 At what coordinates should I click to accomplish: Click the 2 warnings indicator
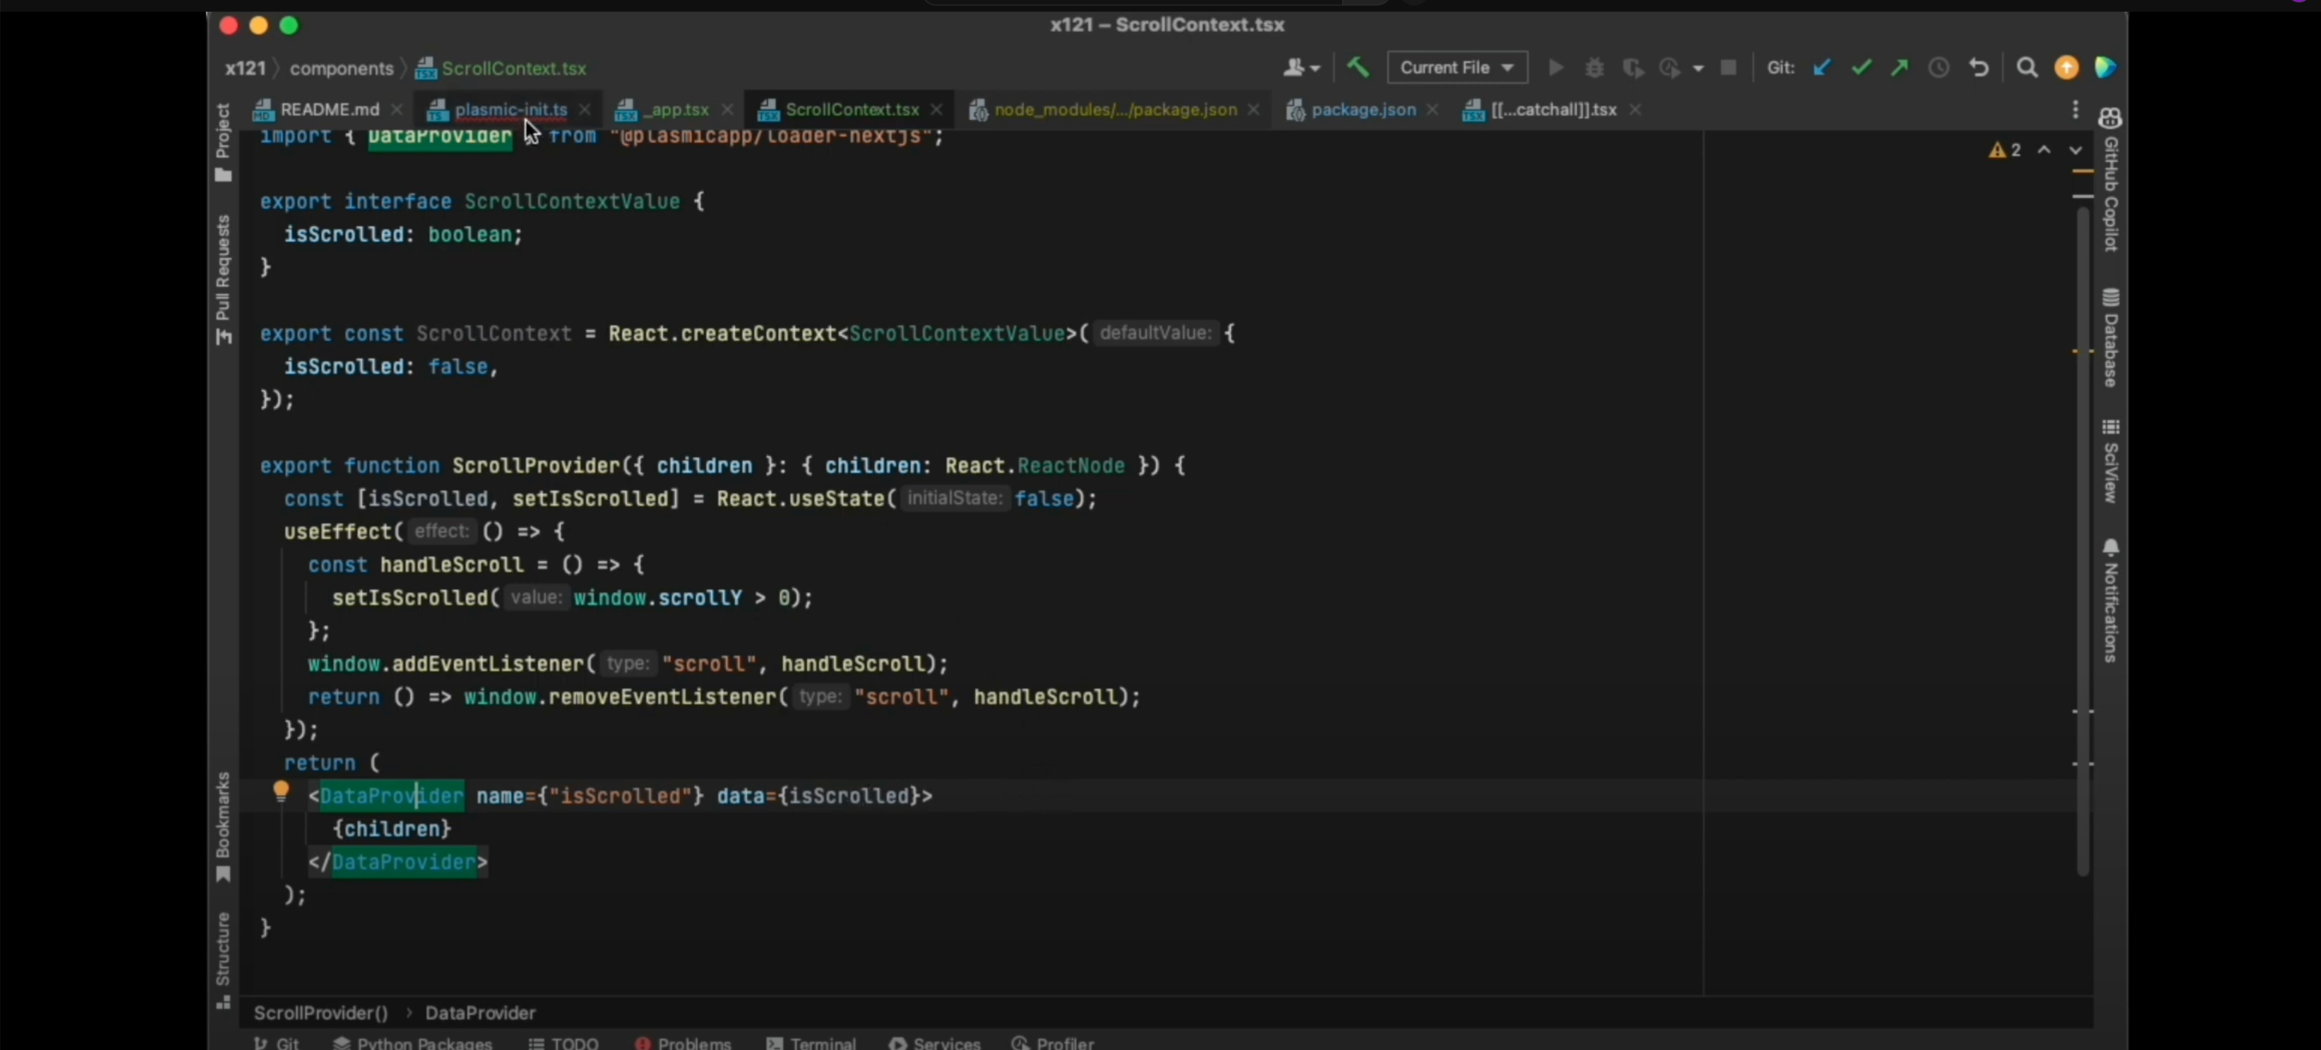[2005, 150]
